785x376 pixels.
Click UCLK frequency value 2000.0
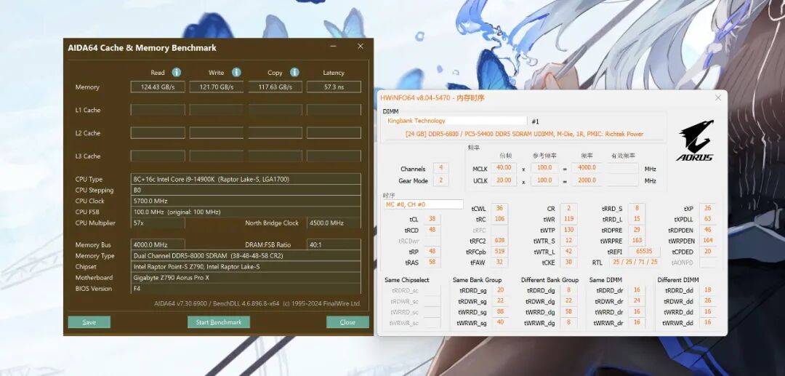coord(587,180)
